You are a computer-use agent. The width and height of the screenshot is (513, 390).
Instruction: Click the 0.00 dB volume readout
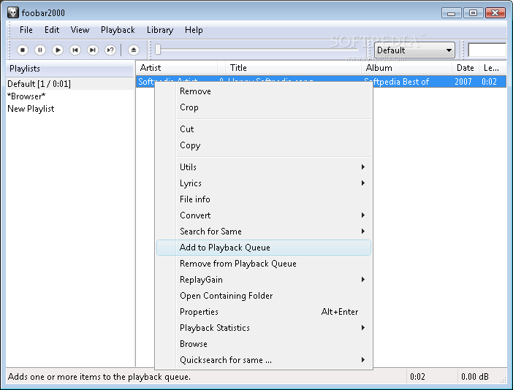(x=475, y=377)
